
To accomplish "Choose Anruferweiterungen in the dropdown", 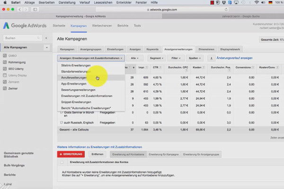I will (x=91, y=77).
